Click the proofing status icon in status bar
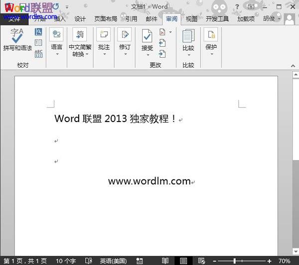299x265 pixels. (89, 261)
